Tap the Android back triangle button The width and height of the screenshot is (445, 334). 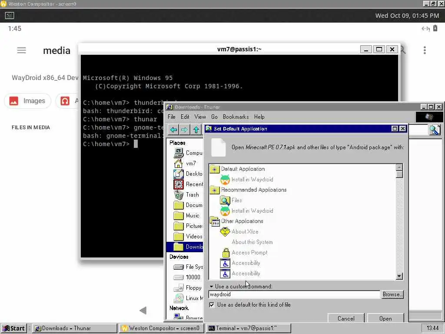[143, 311]
